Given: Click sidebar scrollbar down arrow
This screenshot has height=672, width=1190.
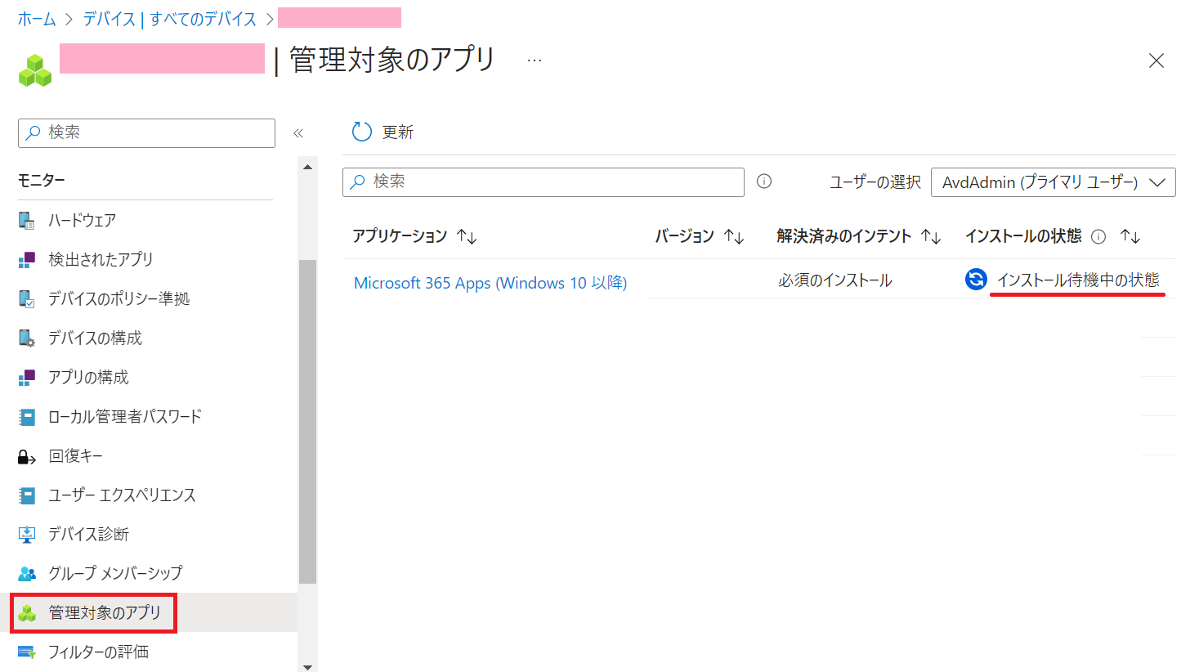Looking at the screenshot, I should click(308, 666).
